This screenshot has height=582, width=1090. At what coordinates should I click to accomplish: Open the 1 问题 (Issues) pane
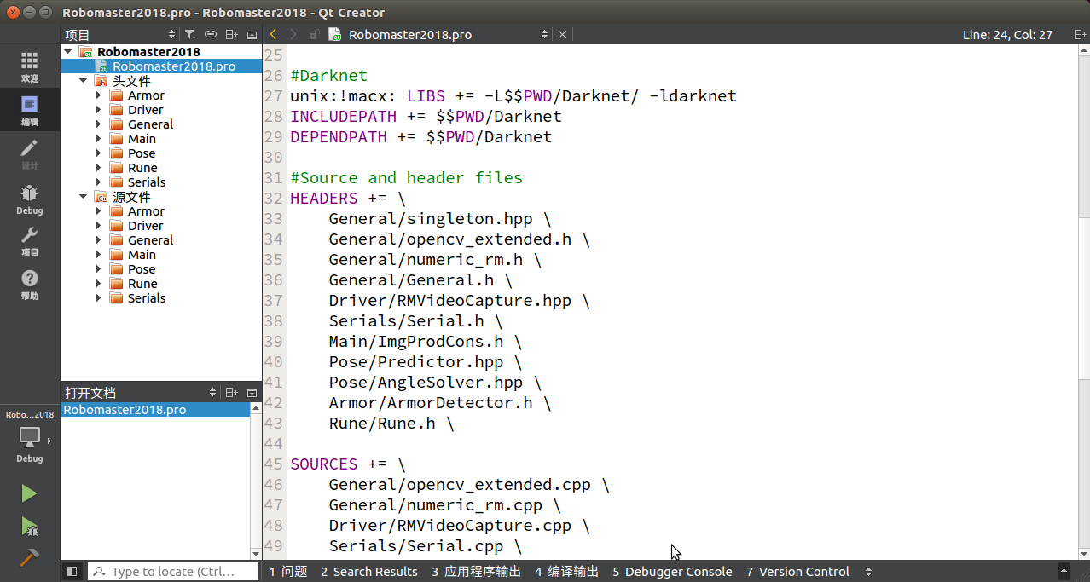(288, 572)
